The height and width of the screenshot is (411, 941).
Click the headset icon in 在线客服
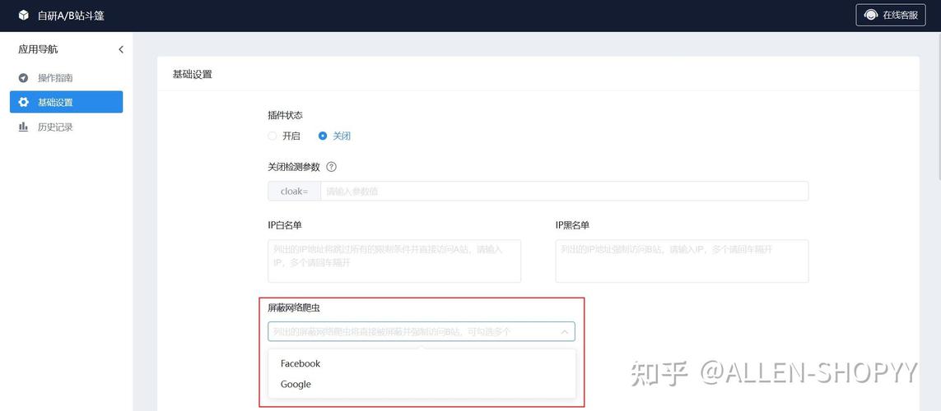click(x=870, y=15)
